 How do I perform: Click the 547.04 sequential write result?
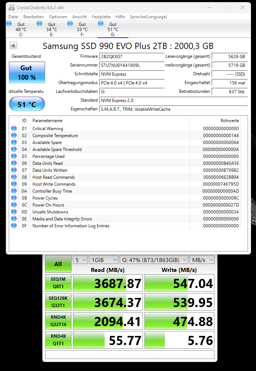click(x=179, y=283)
